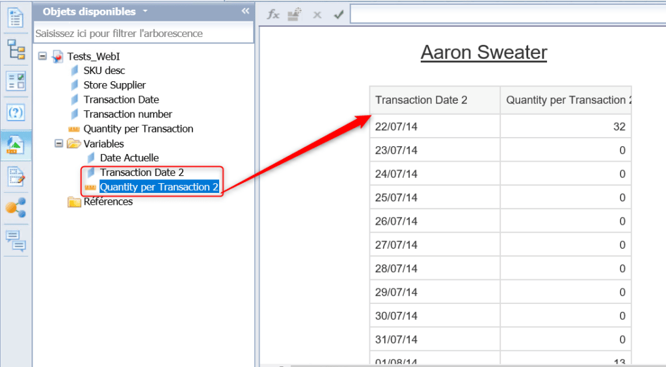The width and height of the screenshot is (666, 367).
Task: Select the Références folder
Action: tap(107, 202)
